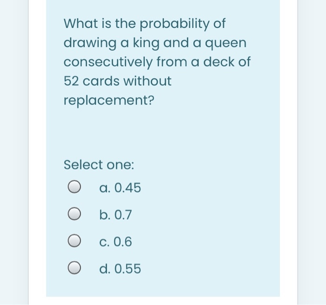Click the answer label 'c. 0.6'

pyautogui.click(x=115, y=241)
